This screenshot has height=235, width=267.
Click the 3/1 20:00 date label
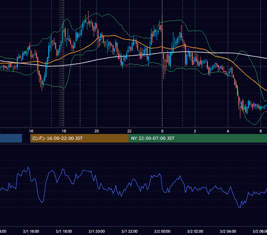(97, 231)
